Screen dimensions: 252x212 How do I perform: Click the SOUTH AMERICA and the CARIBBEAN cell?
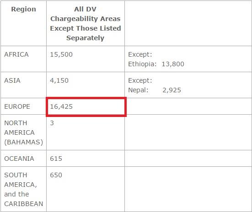[x=24, y=189]
